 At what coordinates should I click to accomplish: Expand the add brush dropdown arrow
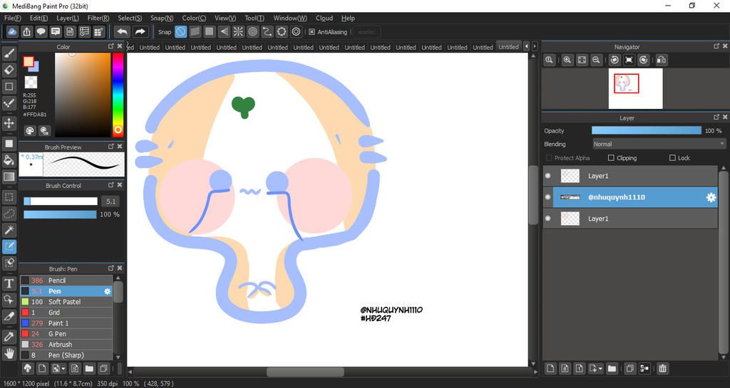(x=63, y=369)
